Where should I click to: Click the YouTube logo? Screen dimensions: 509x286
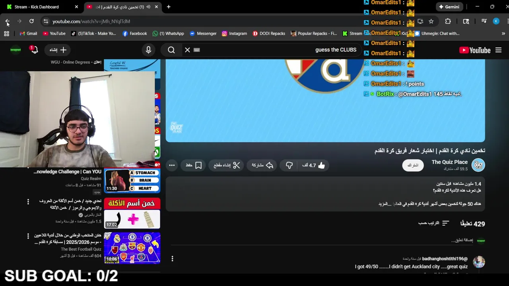(x=475, y=50)
